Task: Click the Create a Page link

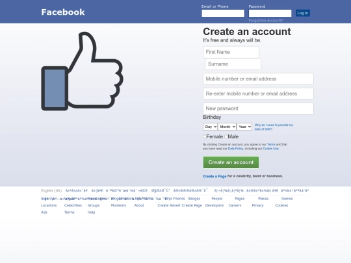Action: pos(214,176)
